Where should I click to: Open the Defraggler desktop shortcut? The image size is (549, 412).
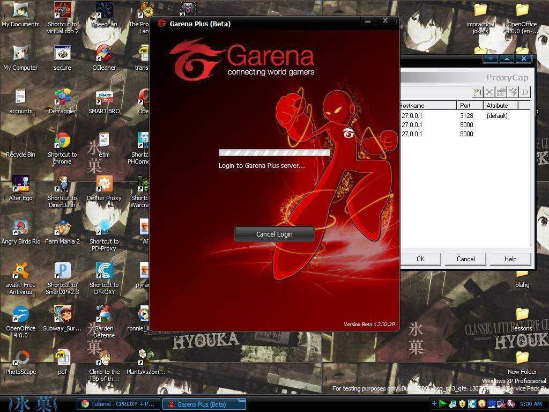click(x=62, y=101)
